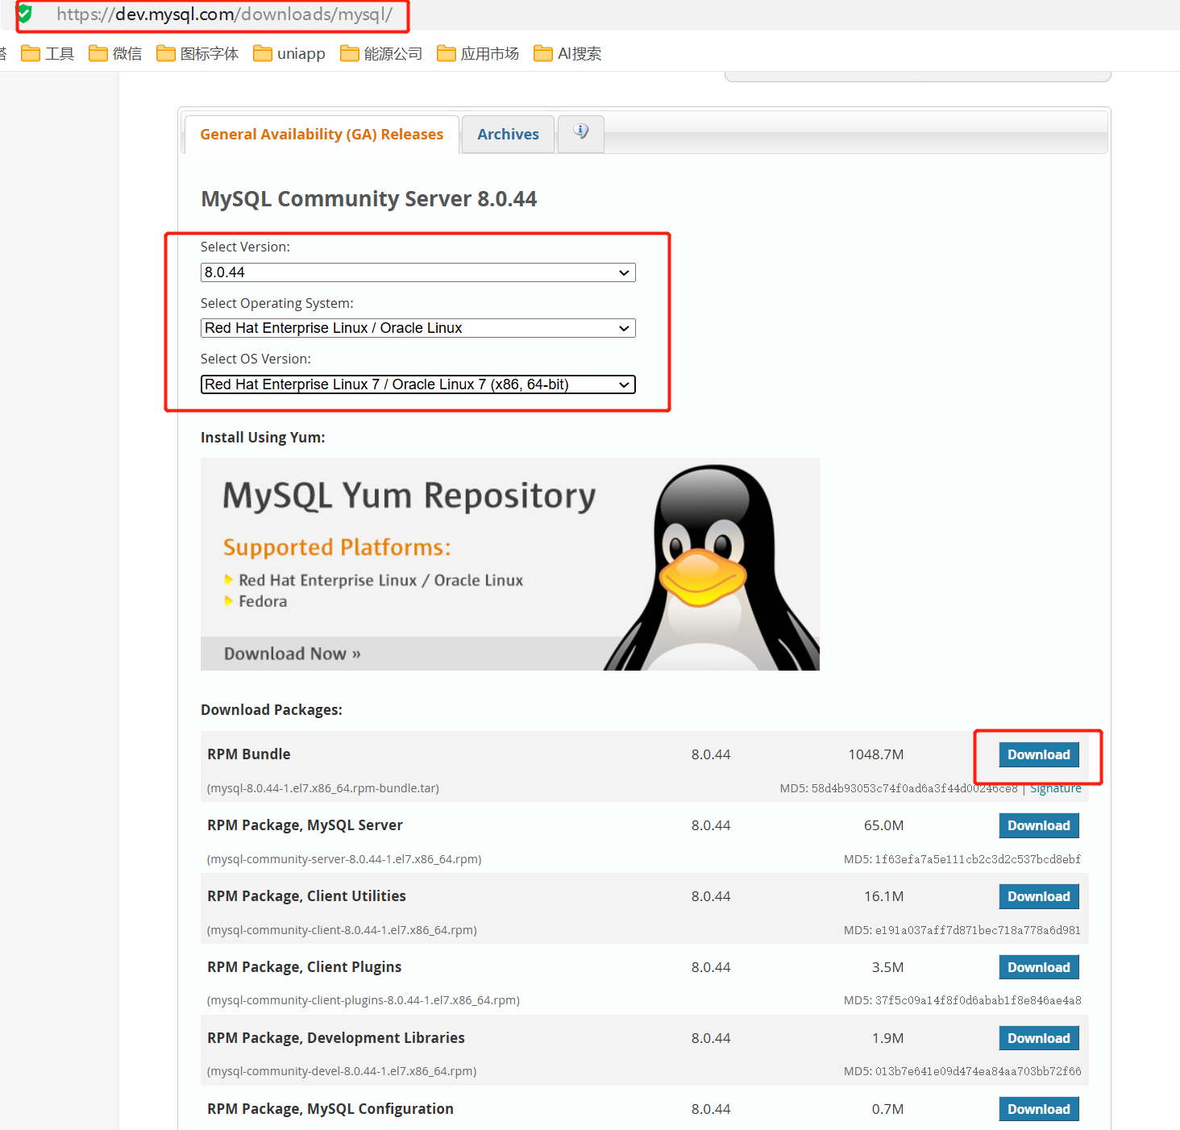Click the mysql-community-client-8.0.44-1.el7.x86_64.rpm filename
This screenshot has width=1180, height=1130.
click(342, 930)
